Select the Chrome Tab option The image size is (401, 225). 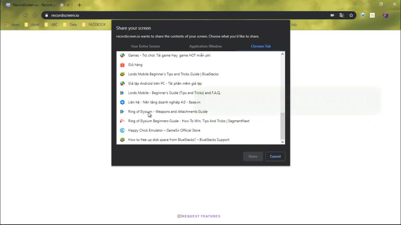(x=261, y=46)
